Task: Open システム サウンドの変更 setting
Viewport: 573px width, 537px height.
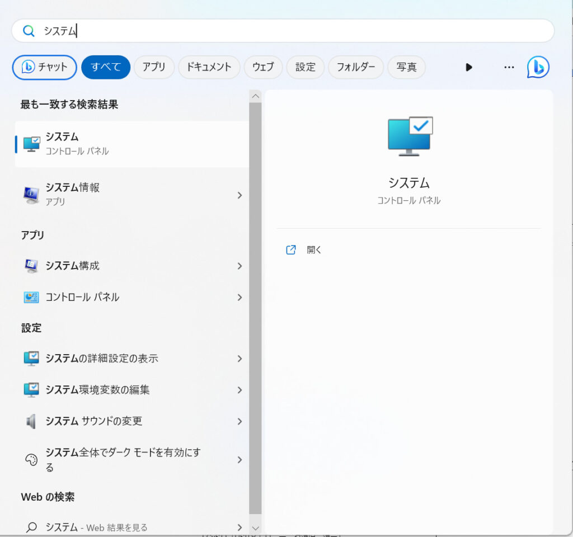Action: click(132, 421)
